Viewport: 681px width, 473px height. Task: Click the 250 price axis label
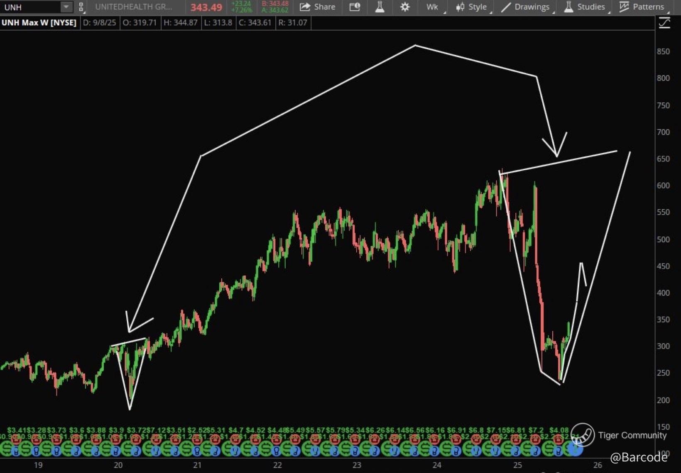663,373
